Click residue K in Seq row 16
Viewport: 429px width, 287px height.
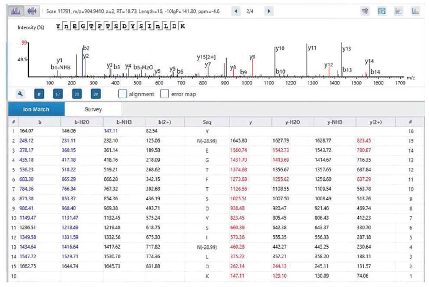tap(207, 276)
